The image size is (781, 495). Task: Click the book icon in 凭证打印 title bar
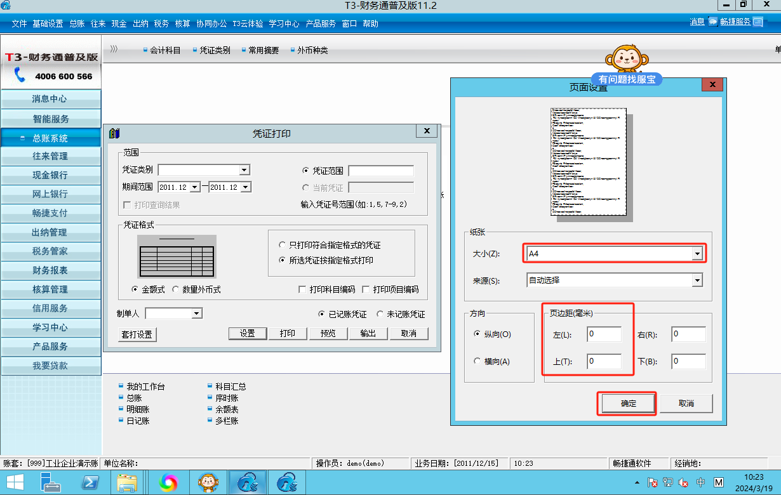114,133
